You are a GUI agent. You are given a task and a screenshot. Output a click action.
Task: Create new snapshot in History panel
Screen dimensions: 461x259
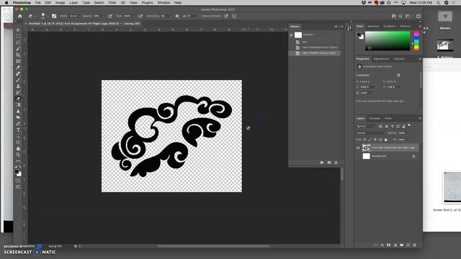[x=329, y=163]
